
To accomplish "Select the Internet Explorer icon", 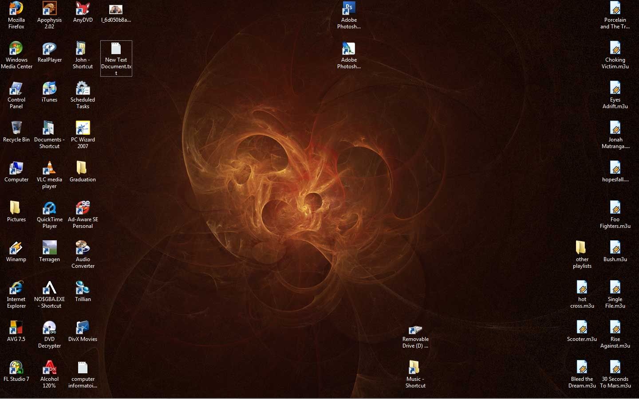I will click(16, 288).
